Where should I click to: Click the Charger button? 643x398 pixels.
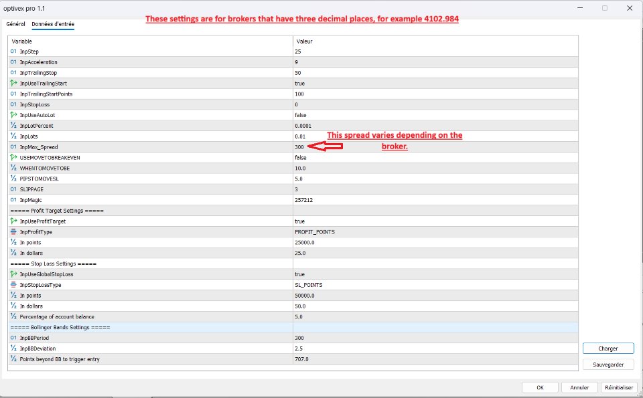[608, 348]
